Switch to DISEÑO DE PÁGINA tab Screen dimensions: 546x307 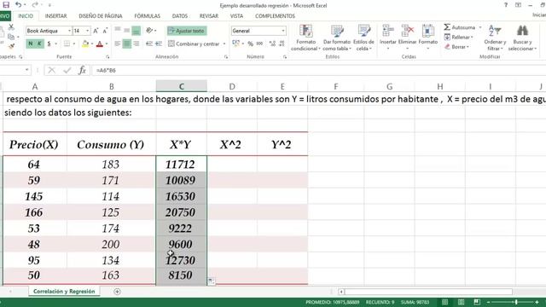pyautogui.click(x=101, y=16)
